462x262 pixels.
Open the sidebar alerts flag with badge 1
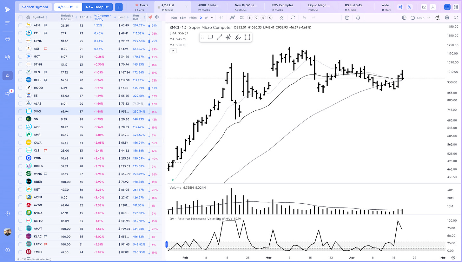click(x=8, y=93)
